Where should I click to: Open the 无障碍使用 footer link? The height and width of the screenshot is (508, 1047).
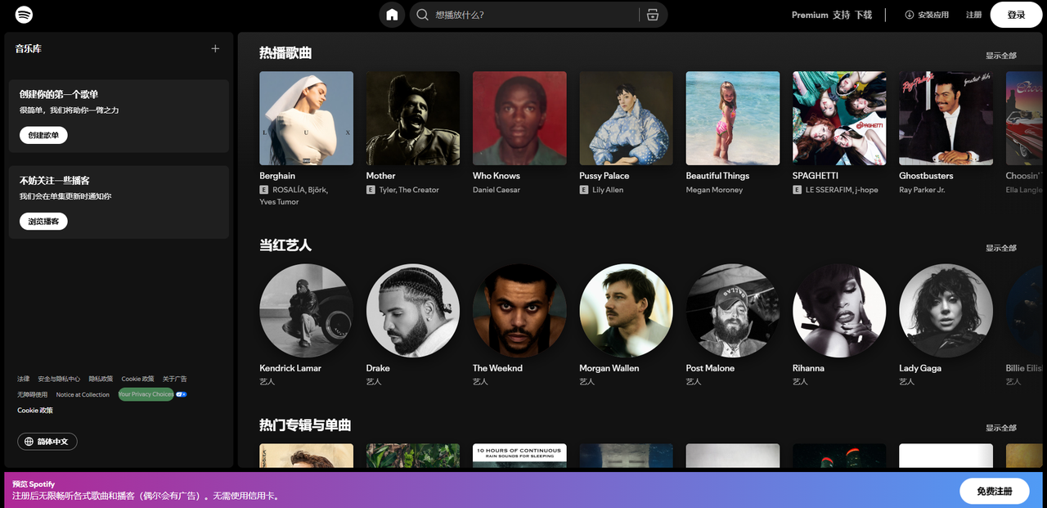pos(33,394)
